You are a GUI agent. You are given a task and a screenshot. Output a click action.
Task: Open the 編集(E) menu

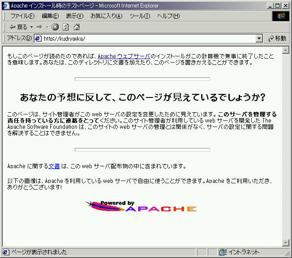50,16
